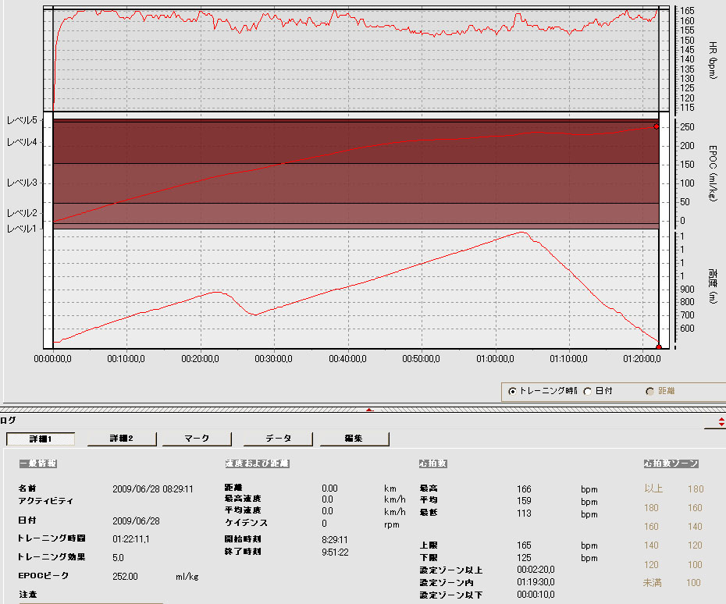The width and height of the screenshot is (726, 604).
Task: Click the 00:10:00,0 time axis label
Action: [x=126, y=359]
